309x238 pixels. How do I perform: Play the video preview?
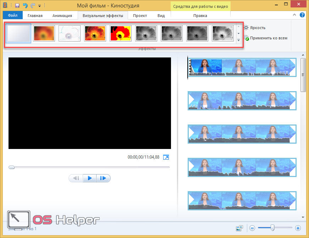click(x=90, y=178)
